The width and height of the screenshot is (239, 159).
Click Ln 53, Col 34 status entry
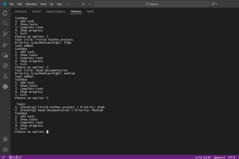tap(203, 157)
